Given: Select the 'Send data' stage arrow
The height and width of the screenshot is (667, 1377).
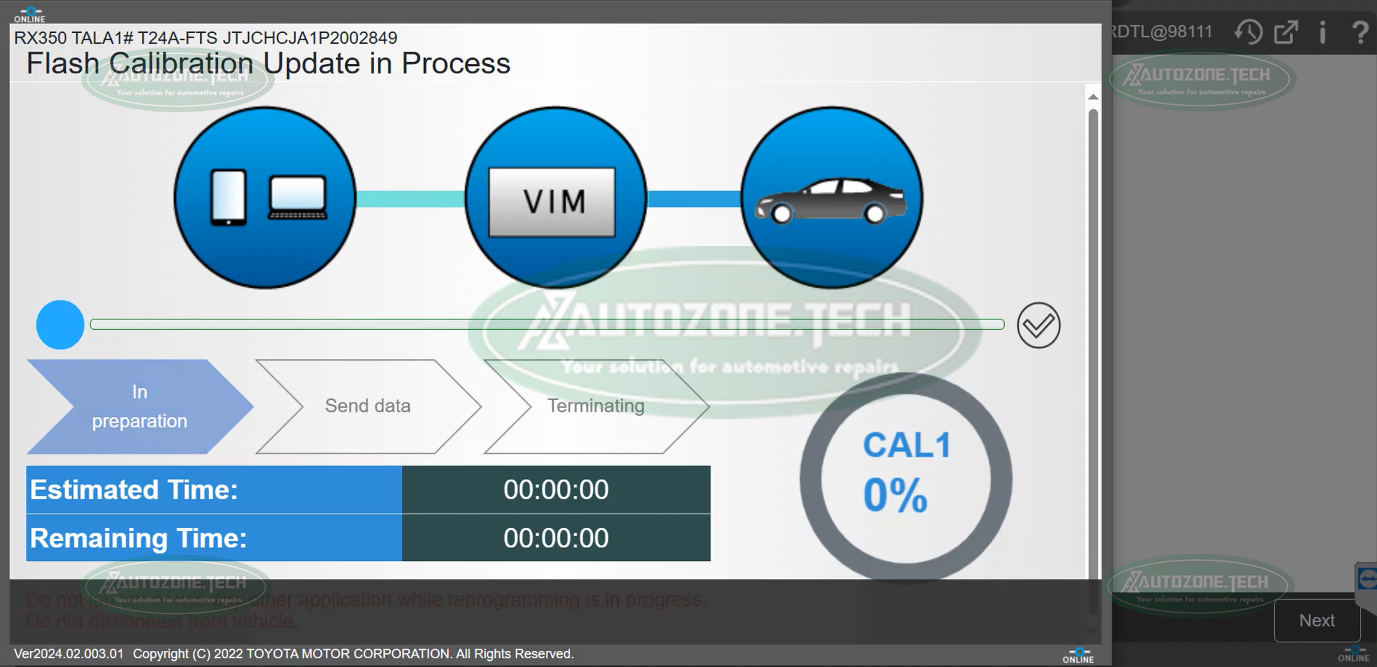Looking at the screenshot, I should tap(367, 406).
